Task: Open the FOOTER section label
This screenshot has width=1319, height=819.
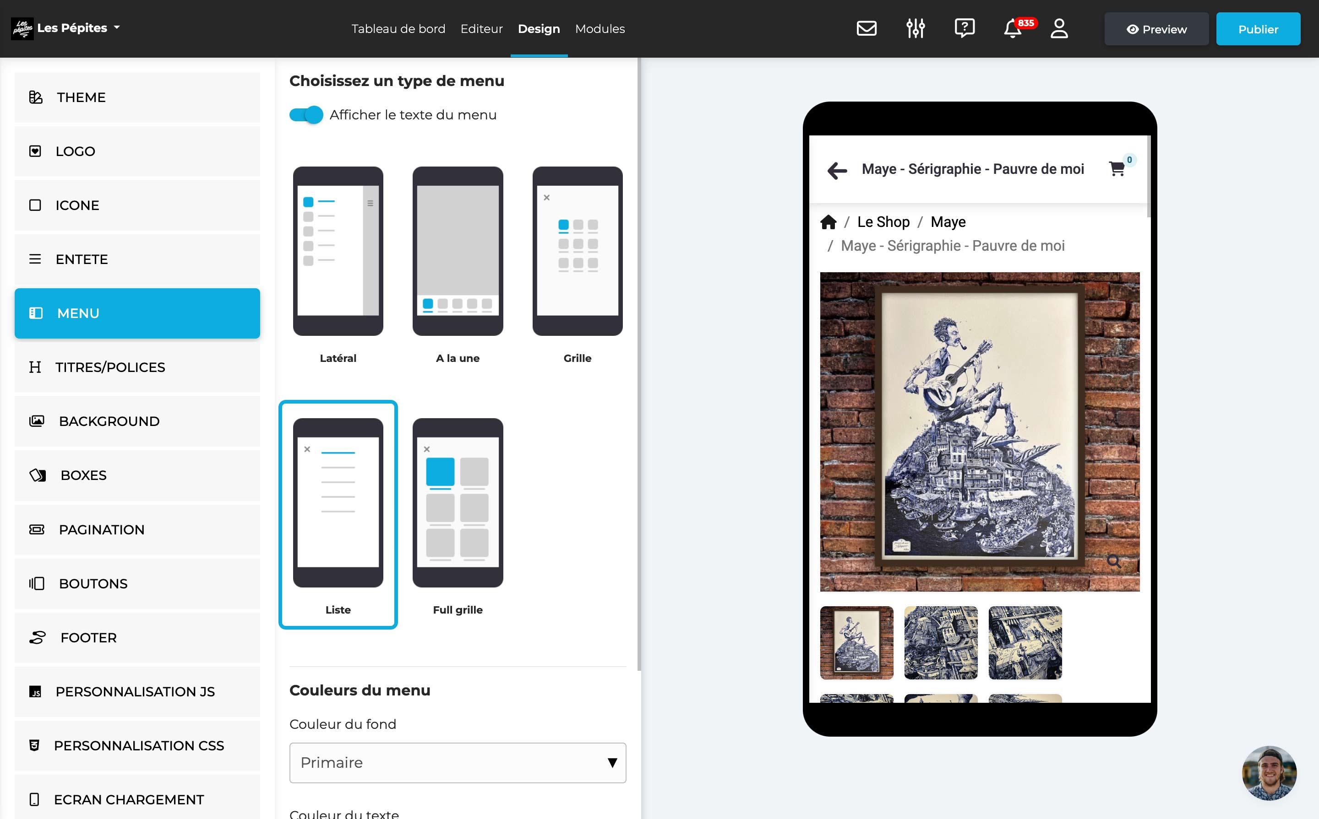Action: click(x=88, y=637)
